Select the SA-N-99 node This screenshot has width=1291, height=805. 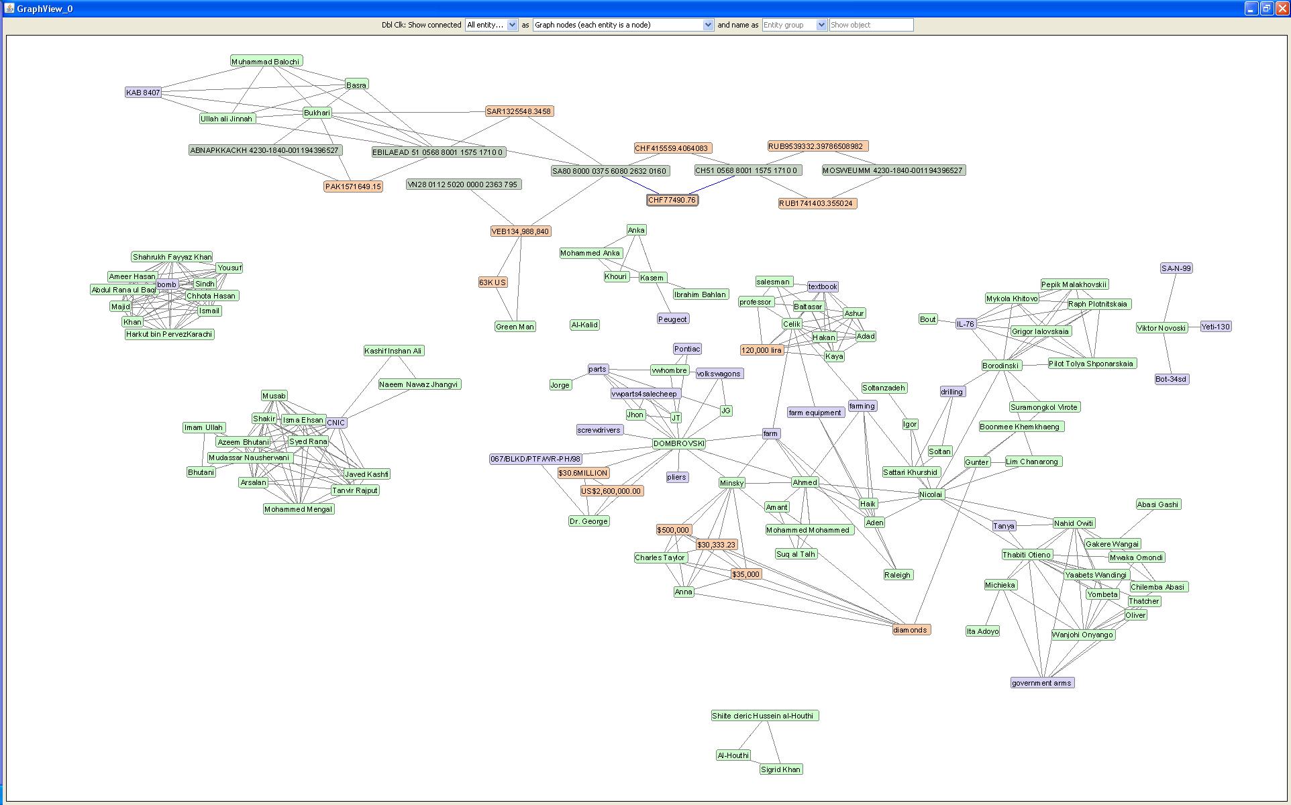(x=1176, y=268)
